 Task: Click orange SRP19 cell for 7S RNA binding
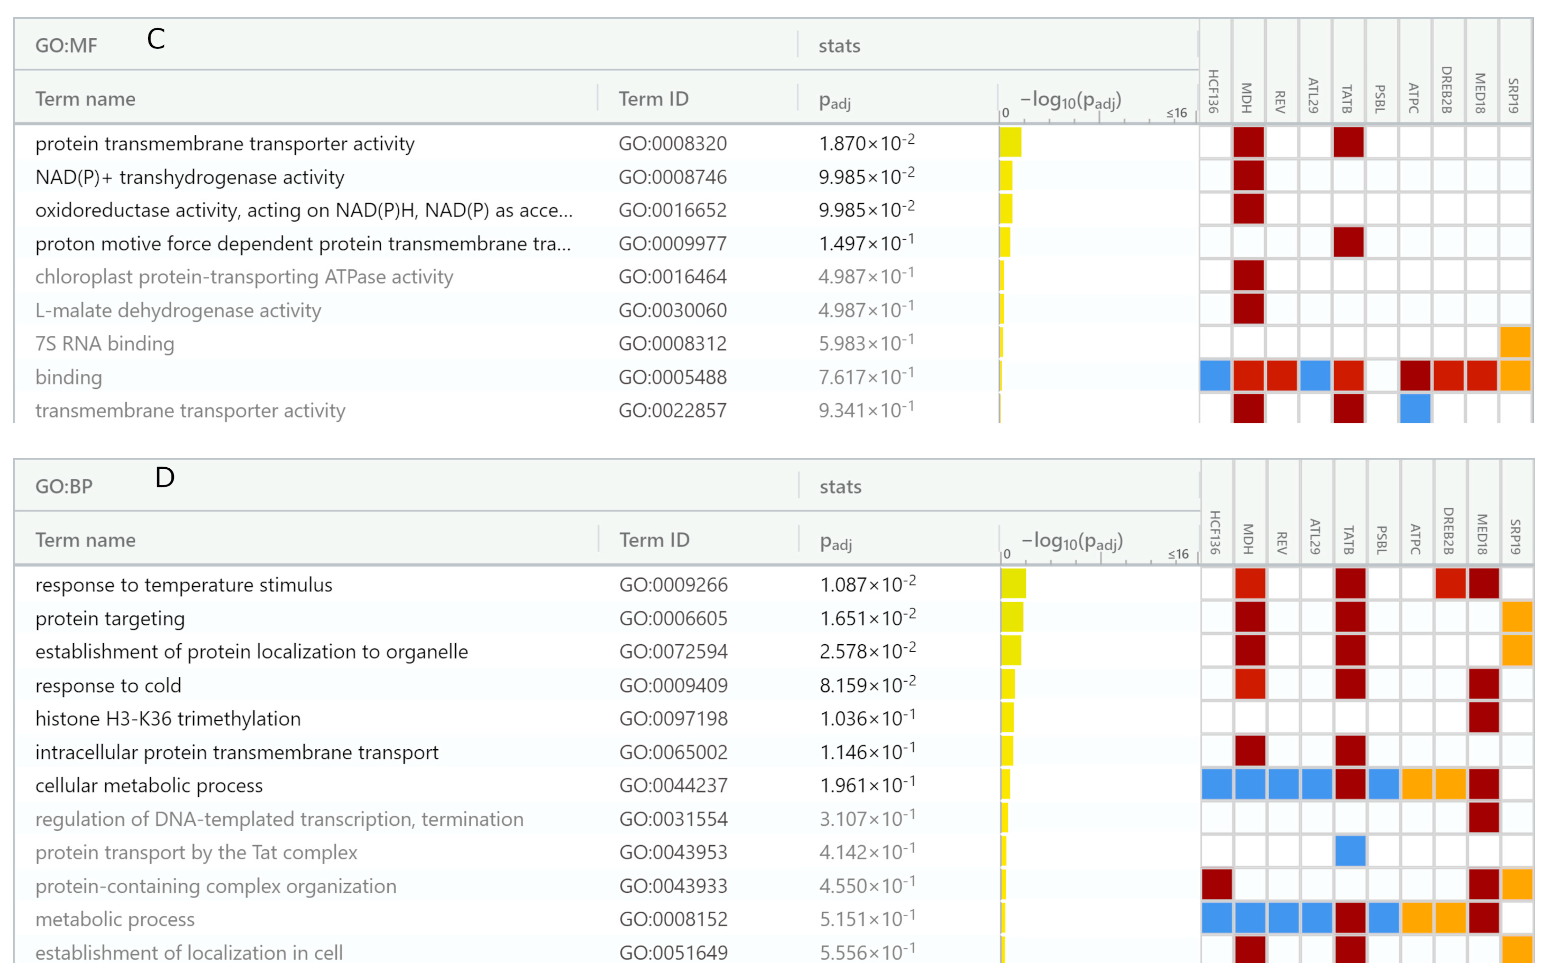click(1515, 342)
